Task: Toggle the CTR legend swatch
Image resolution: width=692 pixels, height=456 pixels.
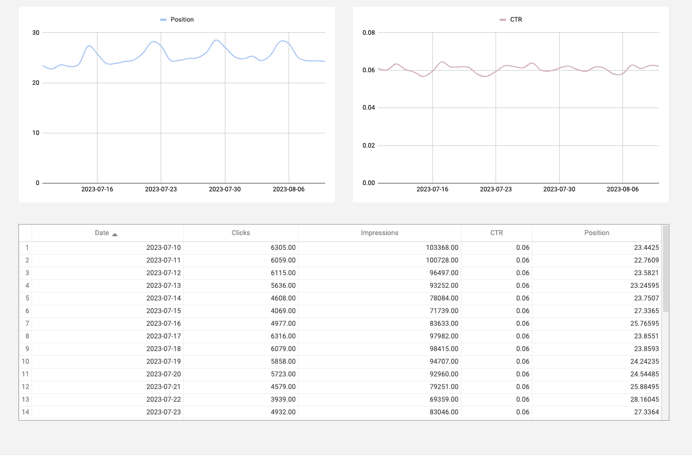Action: (503, 20)
